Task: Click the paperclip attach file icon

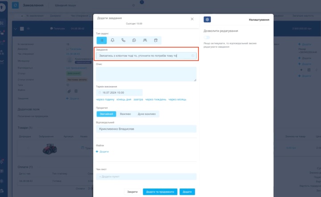Action: click(69, 91)
